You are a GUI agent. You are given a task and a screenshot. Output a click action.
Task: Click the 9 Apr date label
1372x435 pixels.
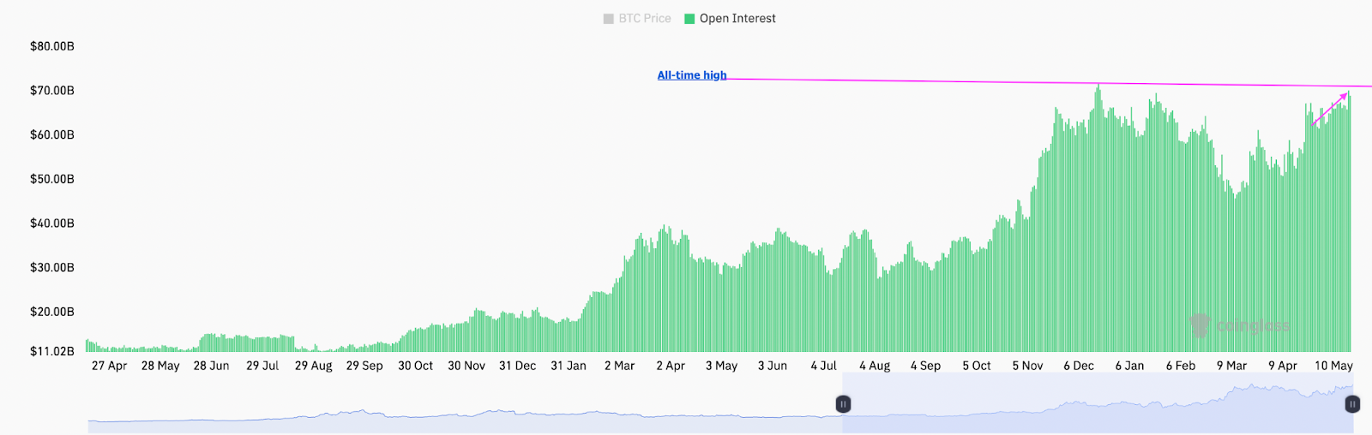pyautogui.click(x=1283, y=366)
